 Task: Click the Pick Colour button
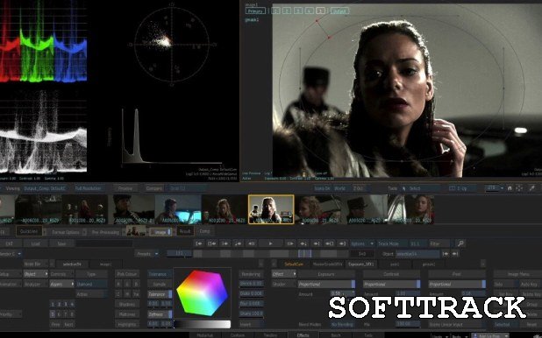coord(127,274)
